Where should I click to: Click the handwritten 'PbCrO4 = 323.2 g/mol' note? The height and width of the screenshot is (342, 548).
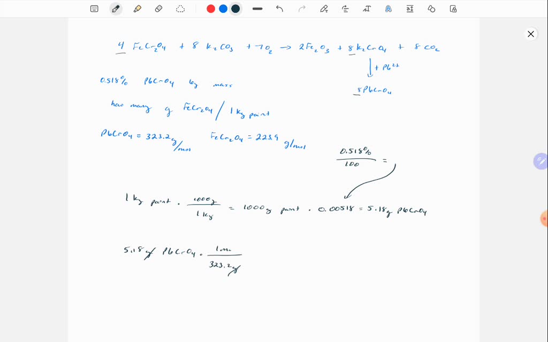[x=146, y=139]
